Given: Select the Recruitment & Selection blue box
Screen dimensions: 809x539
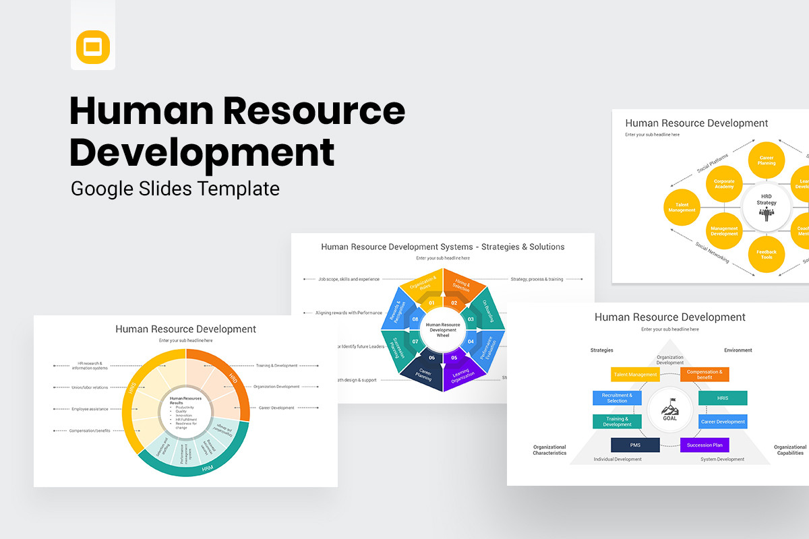Looking at the screenshot, I should coord(617,398).
